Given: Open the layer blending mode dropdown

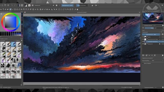Looking at the screenshot, I should point(151,32).
